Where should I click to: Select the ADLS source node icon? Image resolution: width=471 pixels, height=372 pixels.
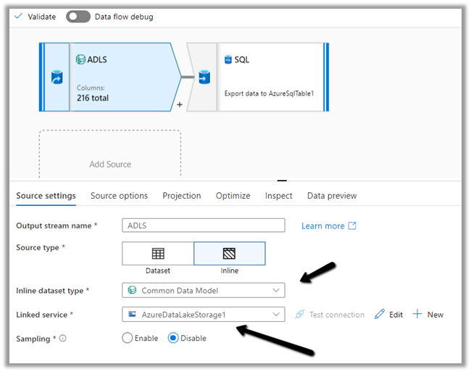[x=57, y=77]
